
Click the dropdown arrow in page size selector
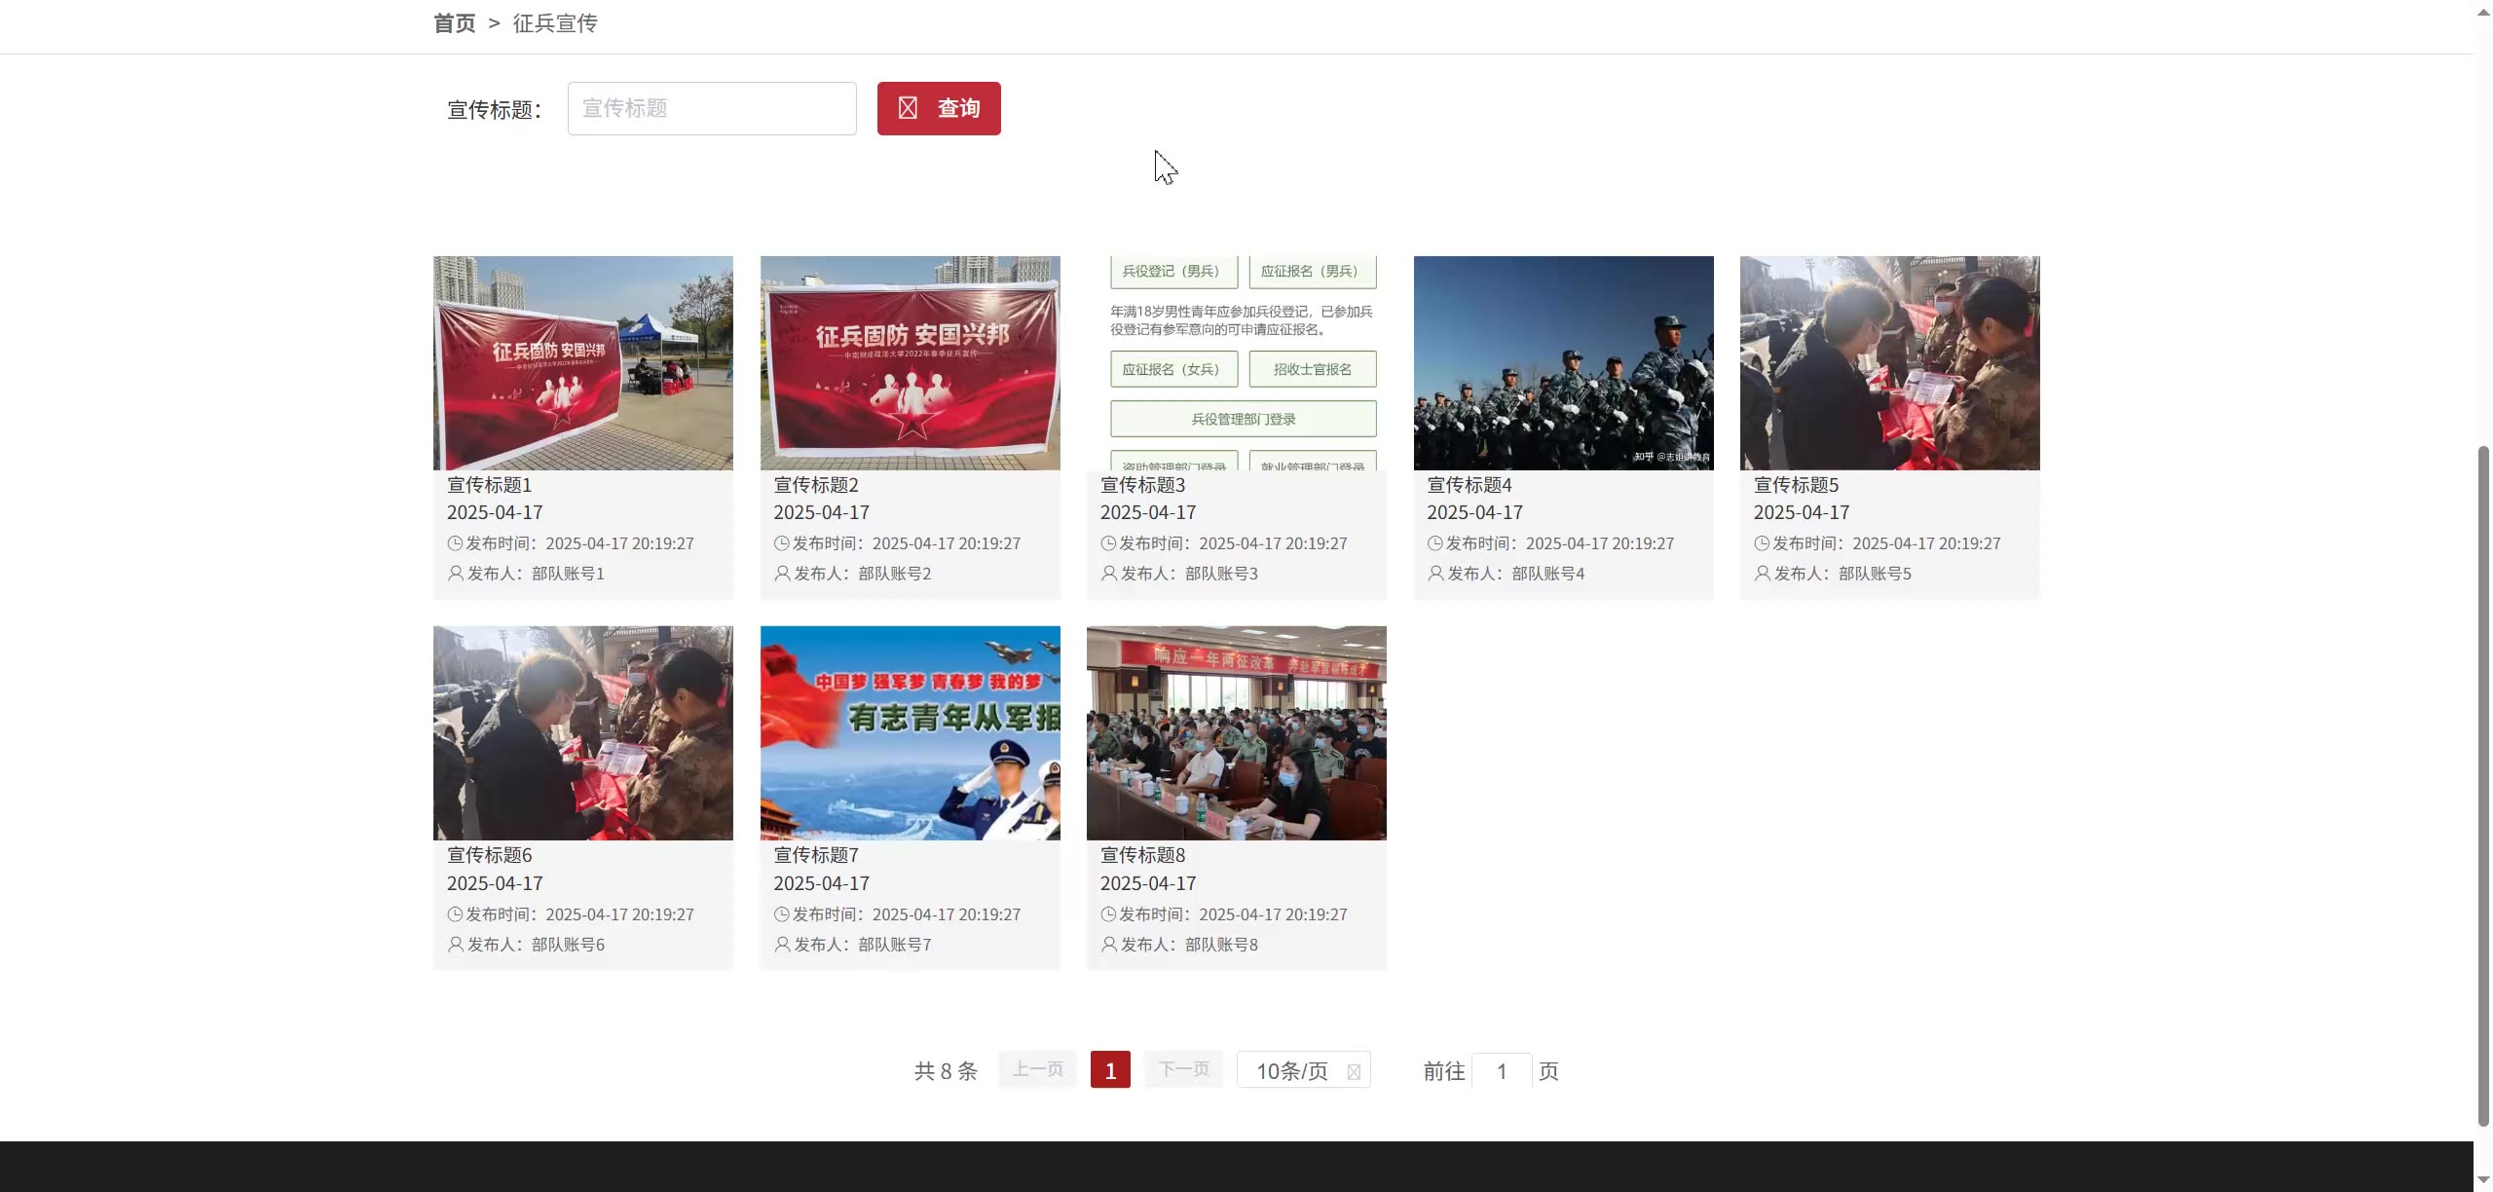1354,1071
